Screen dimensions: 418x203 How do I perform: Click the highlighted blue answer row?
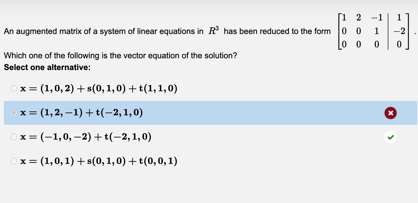pyautogui.click(x=179, y=113)
